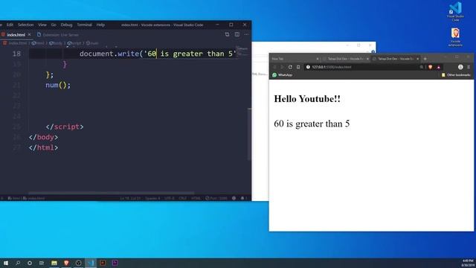Open the Go menu
This screenshot has height=268, width=476.
tap(54, 25)
